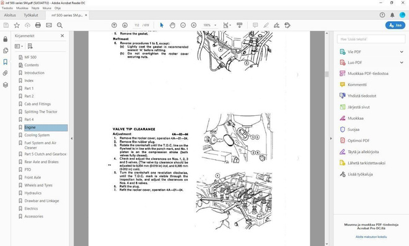Open Page thumbnails panel icon

pos(5,51)
